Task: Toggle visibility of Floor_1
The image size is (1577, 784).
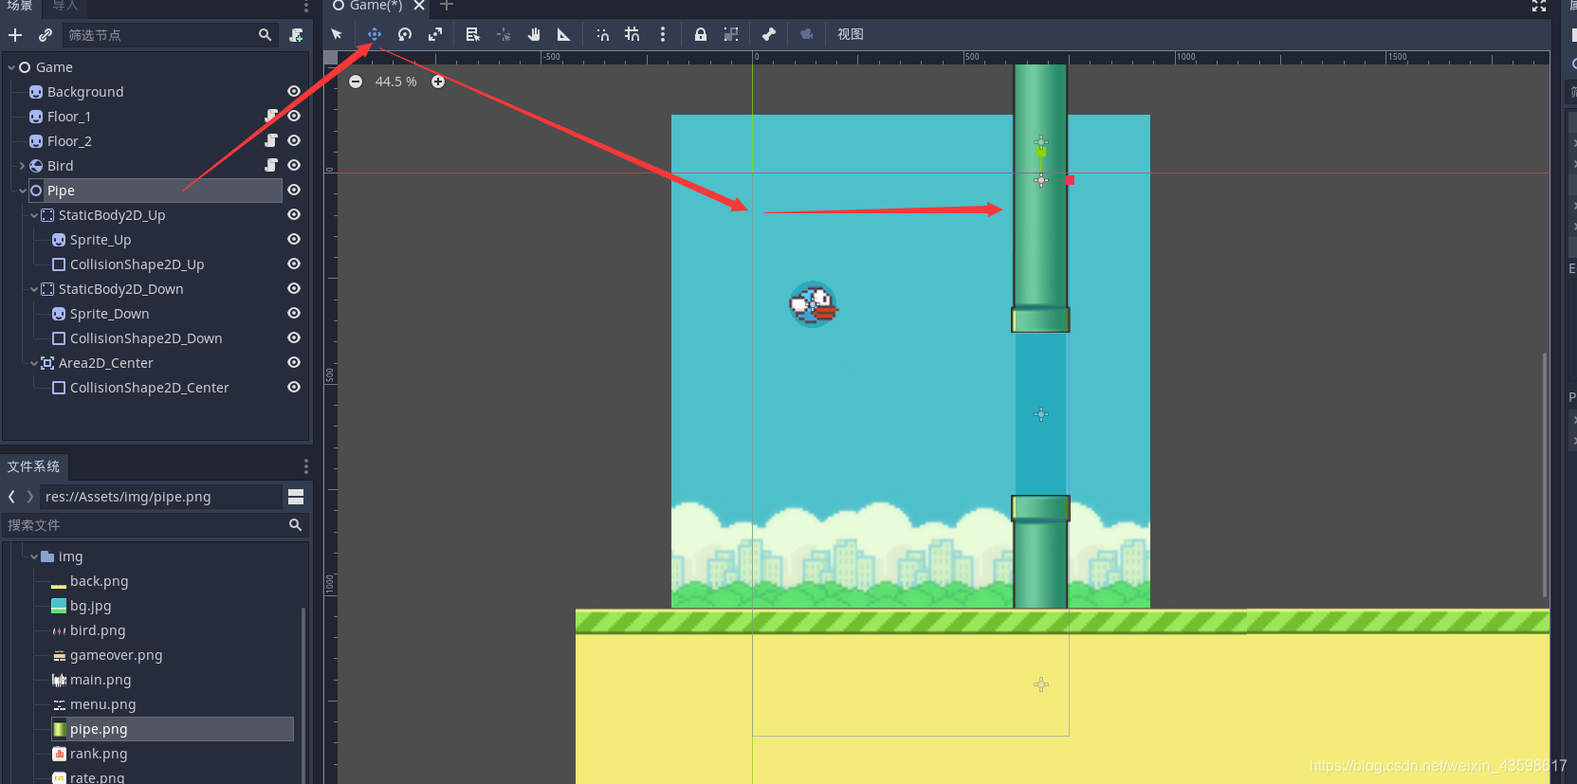Action: pos(294,117)
